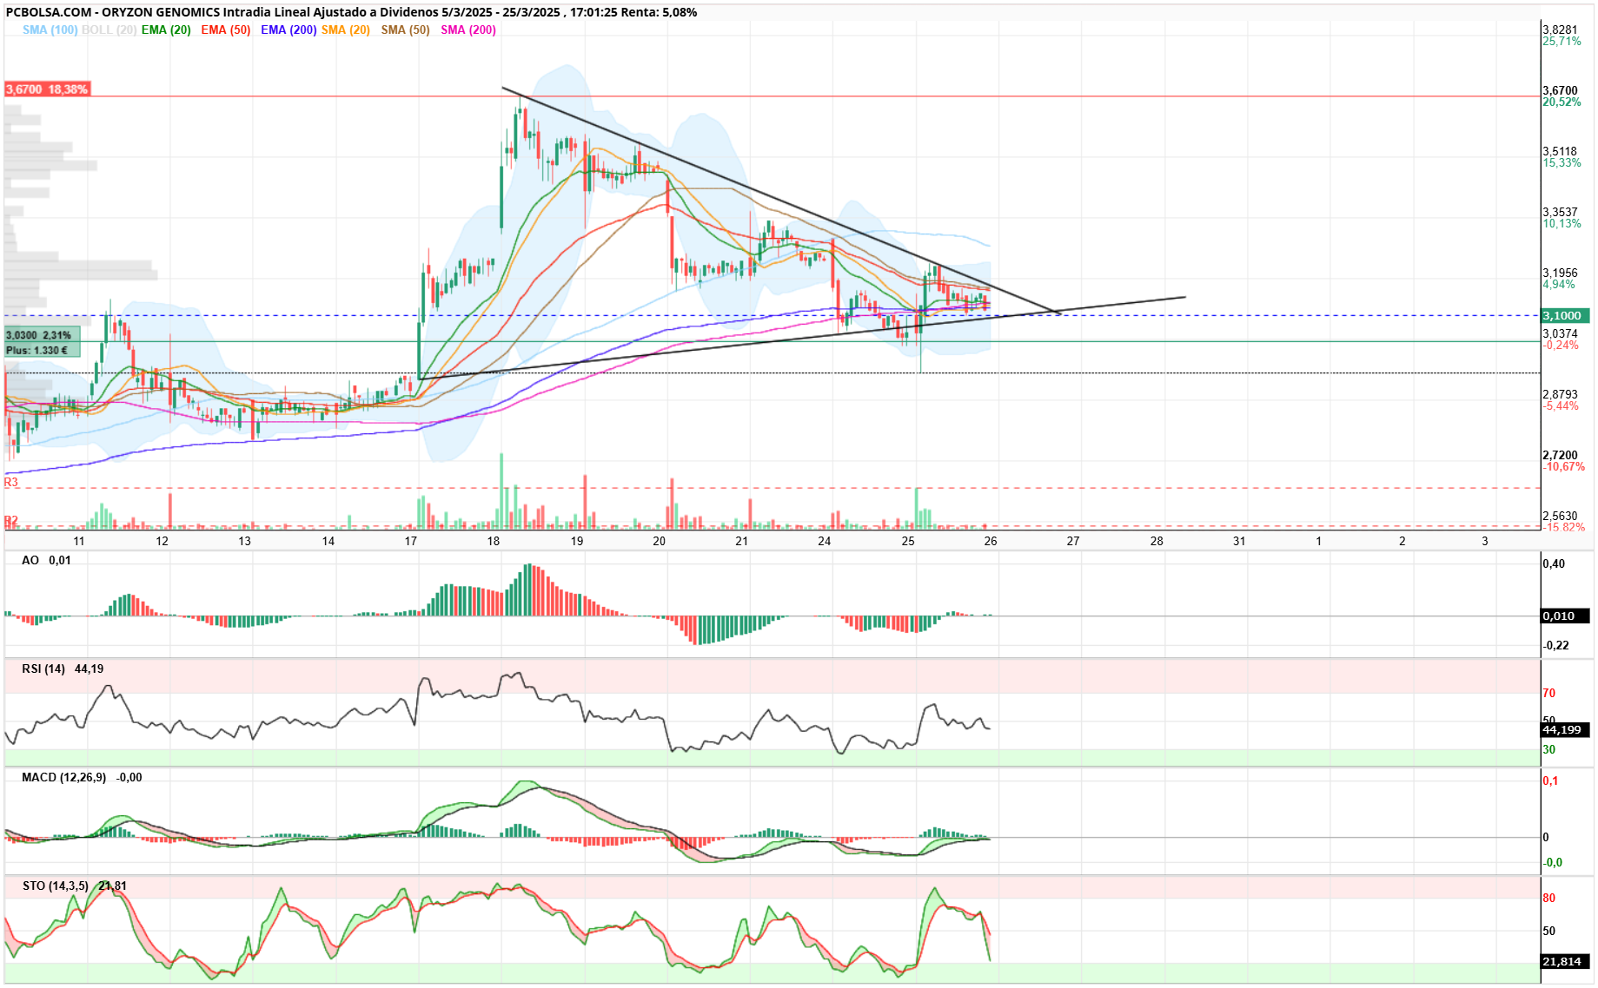Viewport: 1598px width, 988px height.
Task: Click date 28 on the time axis
Action: click(x=1157, y=541)
